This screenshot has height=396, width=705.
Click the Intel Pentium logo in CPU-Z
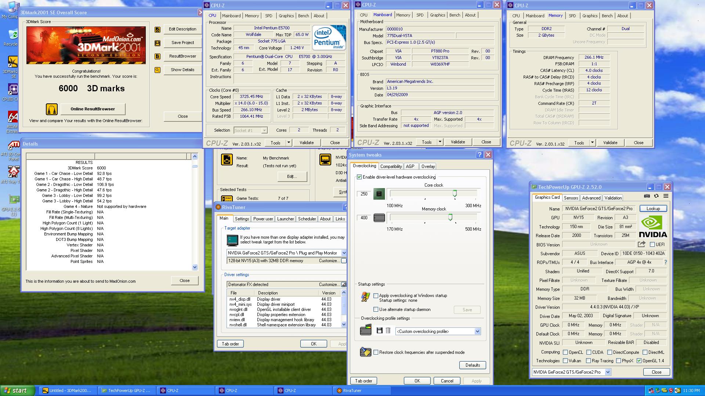[329, 37]
